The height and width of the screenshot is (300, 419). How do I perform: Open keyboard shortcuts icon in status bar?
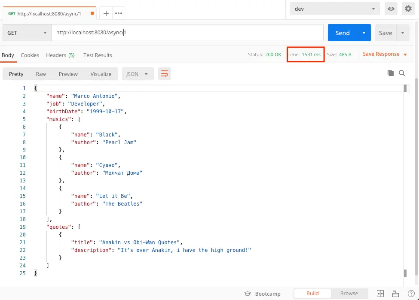(395, 294)
